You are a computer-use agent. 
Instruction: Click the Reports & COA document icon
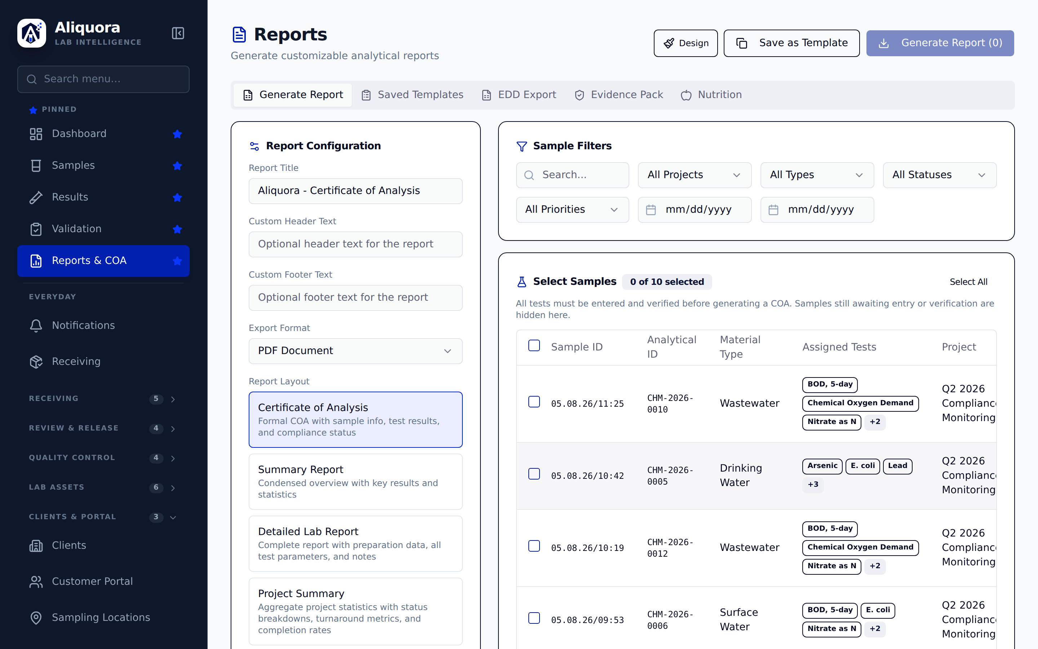[x=36, y=261]
